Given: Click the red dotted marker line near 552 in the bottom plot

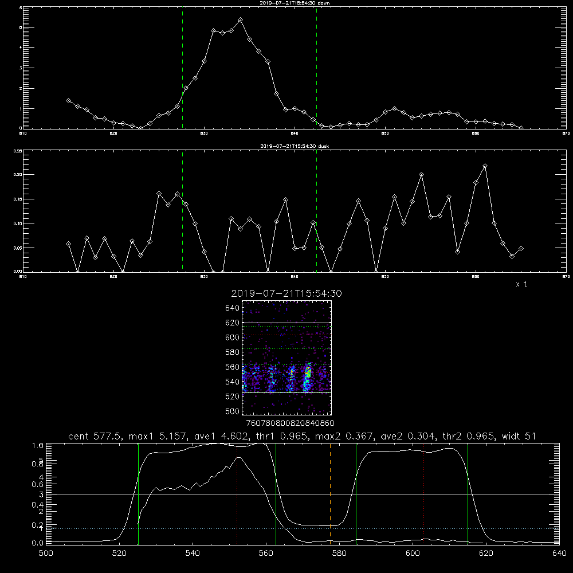Looking at the screenshot, I should tap(237, 493).
